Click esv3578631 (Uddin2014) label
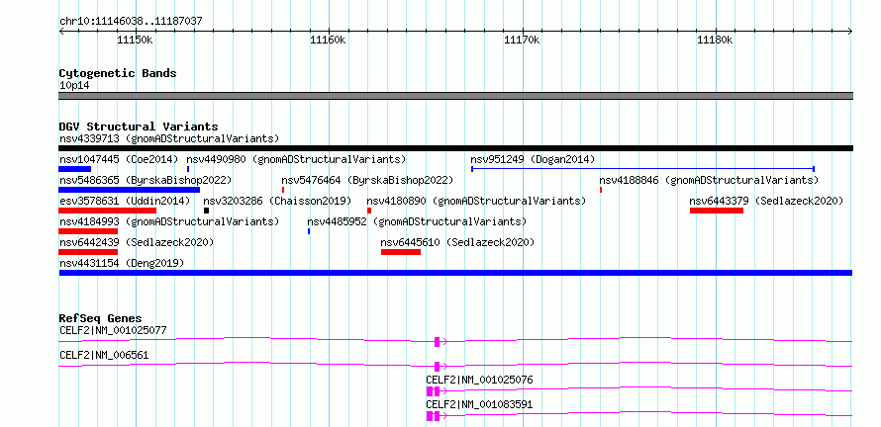The image size is (881, 427). coord(125,201)
